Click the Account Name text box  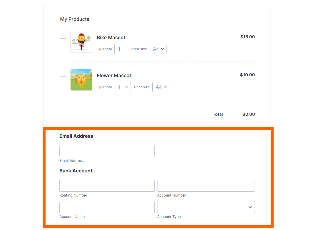pos(107,207)
